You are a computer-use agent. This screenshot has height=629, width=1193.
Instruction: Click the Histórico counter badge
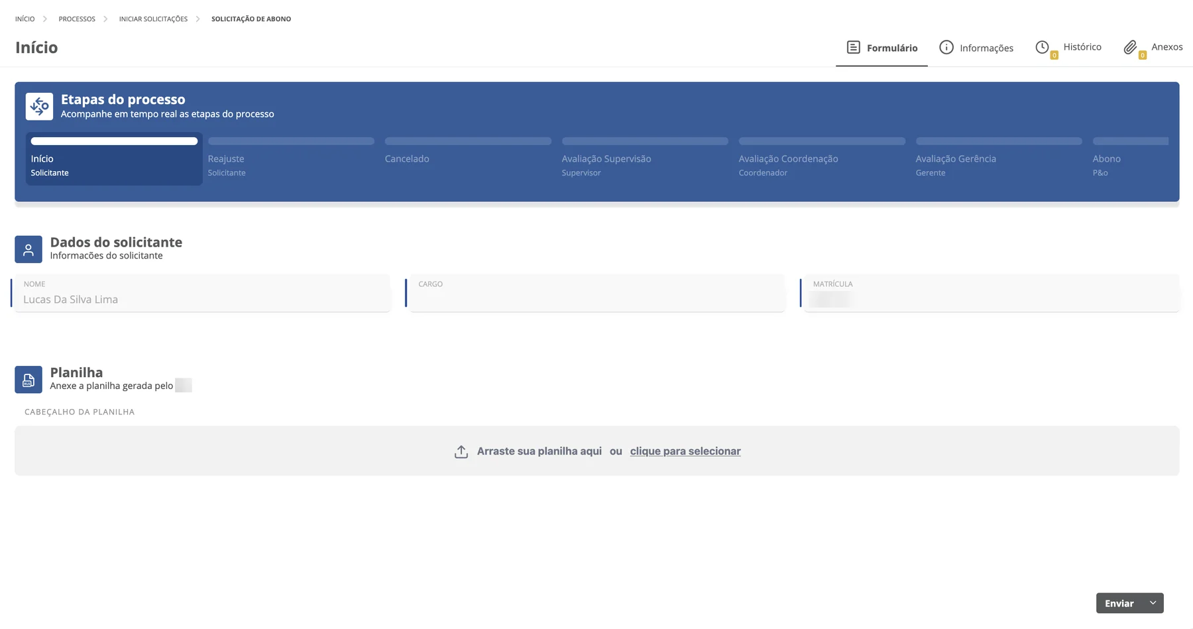(1054, 56)
